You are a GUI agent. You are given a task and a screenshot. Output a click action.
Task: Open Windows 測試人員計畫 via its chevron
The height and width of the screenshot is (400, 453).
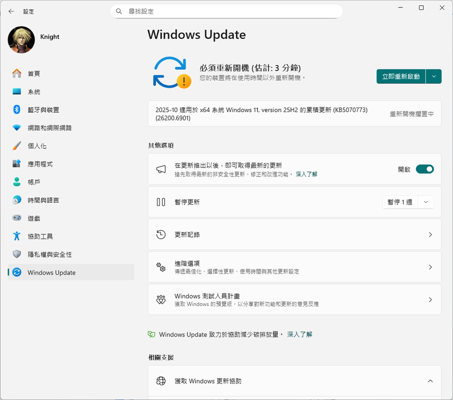[430, 300]
